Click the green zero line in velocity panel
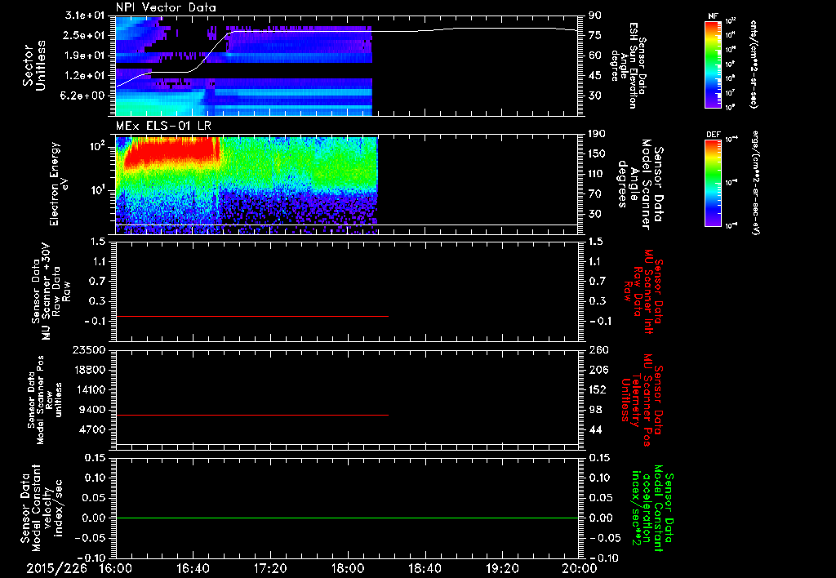836x578 pixels. click(347, 518)
